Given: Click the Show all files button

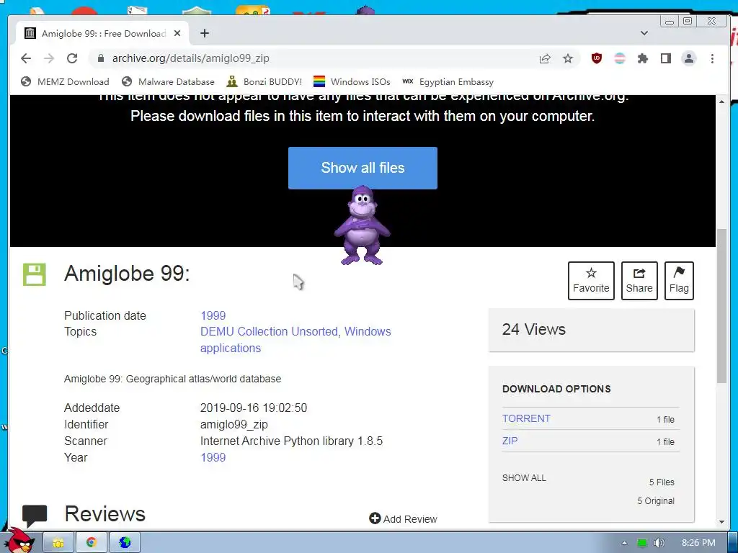Looking at the screenshot, I should pyautogui.click(x=363, y=168).
